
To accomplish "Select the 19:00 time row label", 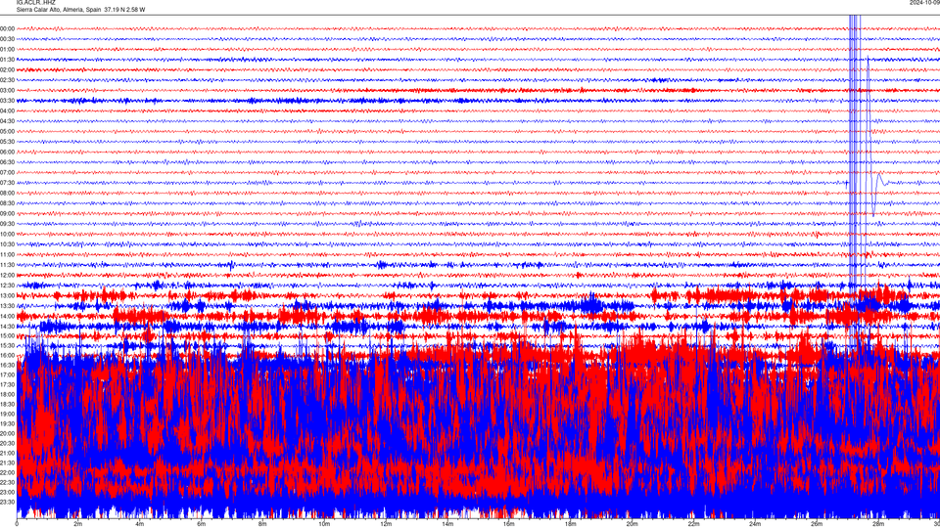I will (x=7, y=414).
